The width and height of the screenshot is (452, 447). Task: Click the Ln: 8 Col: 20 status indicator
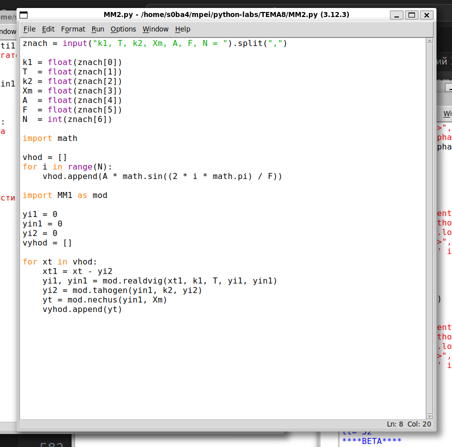(408, 424)
